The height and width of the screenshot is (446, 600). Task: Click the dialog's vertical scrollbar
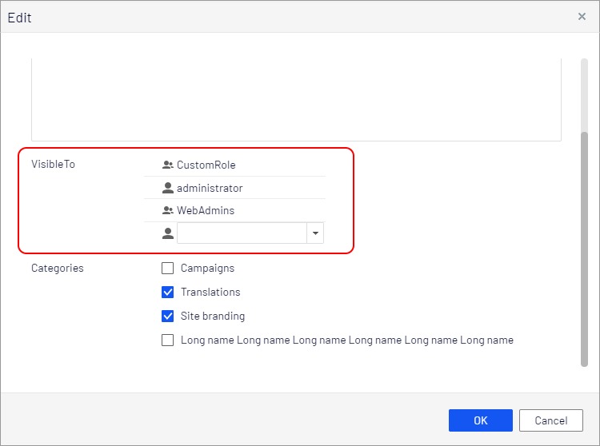[x=584, y=248]
